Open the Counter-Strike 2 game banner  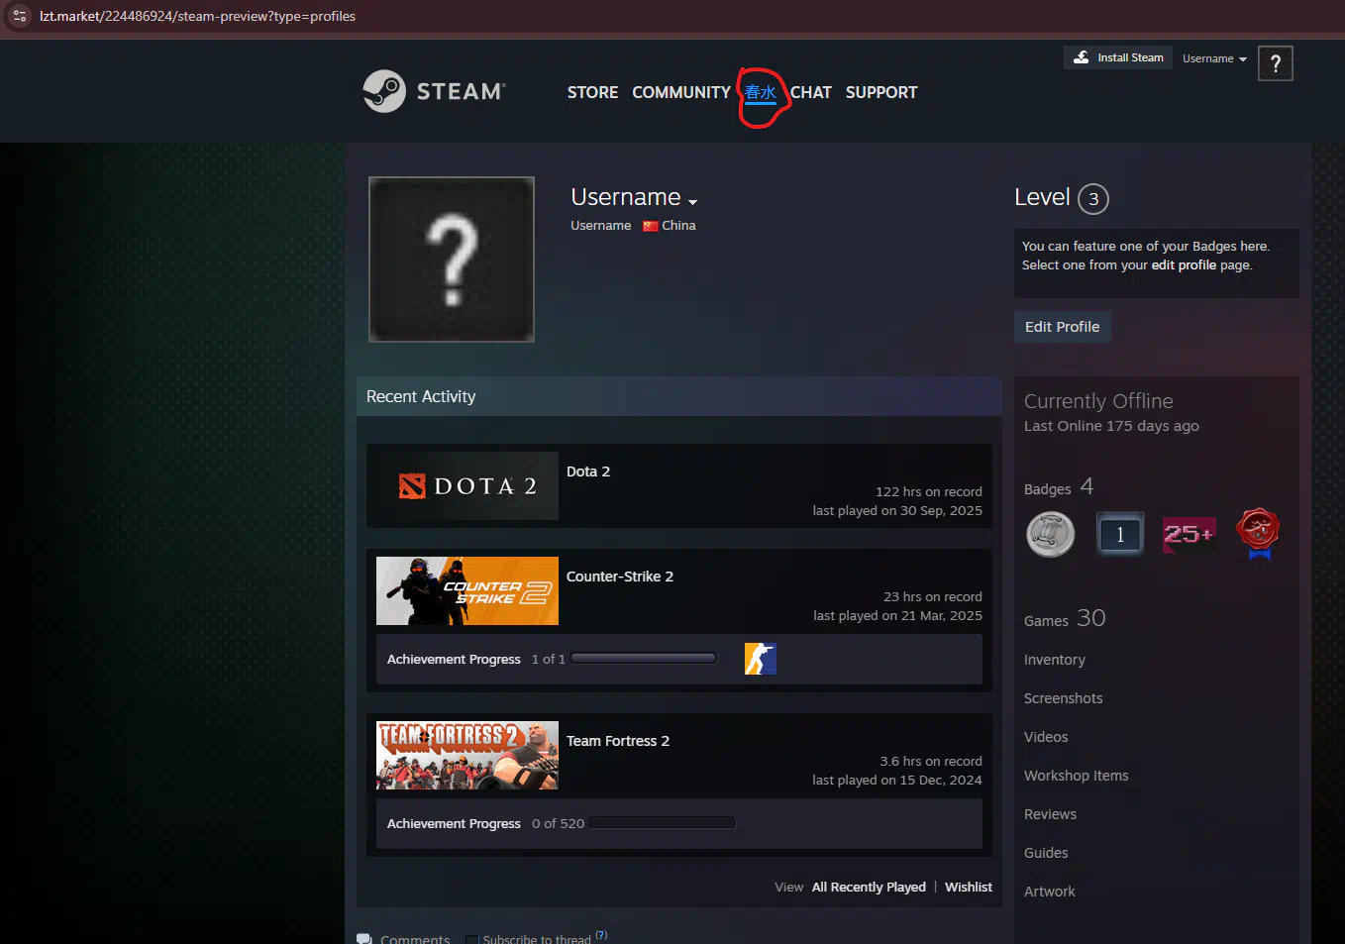pyautogui.click(x=467, y=591)
